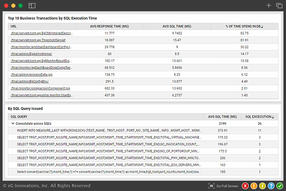Click the red critical status icon
The height and width of the screenshot is (191, 286).
tap(246, 186)
